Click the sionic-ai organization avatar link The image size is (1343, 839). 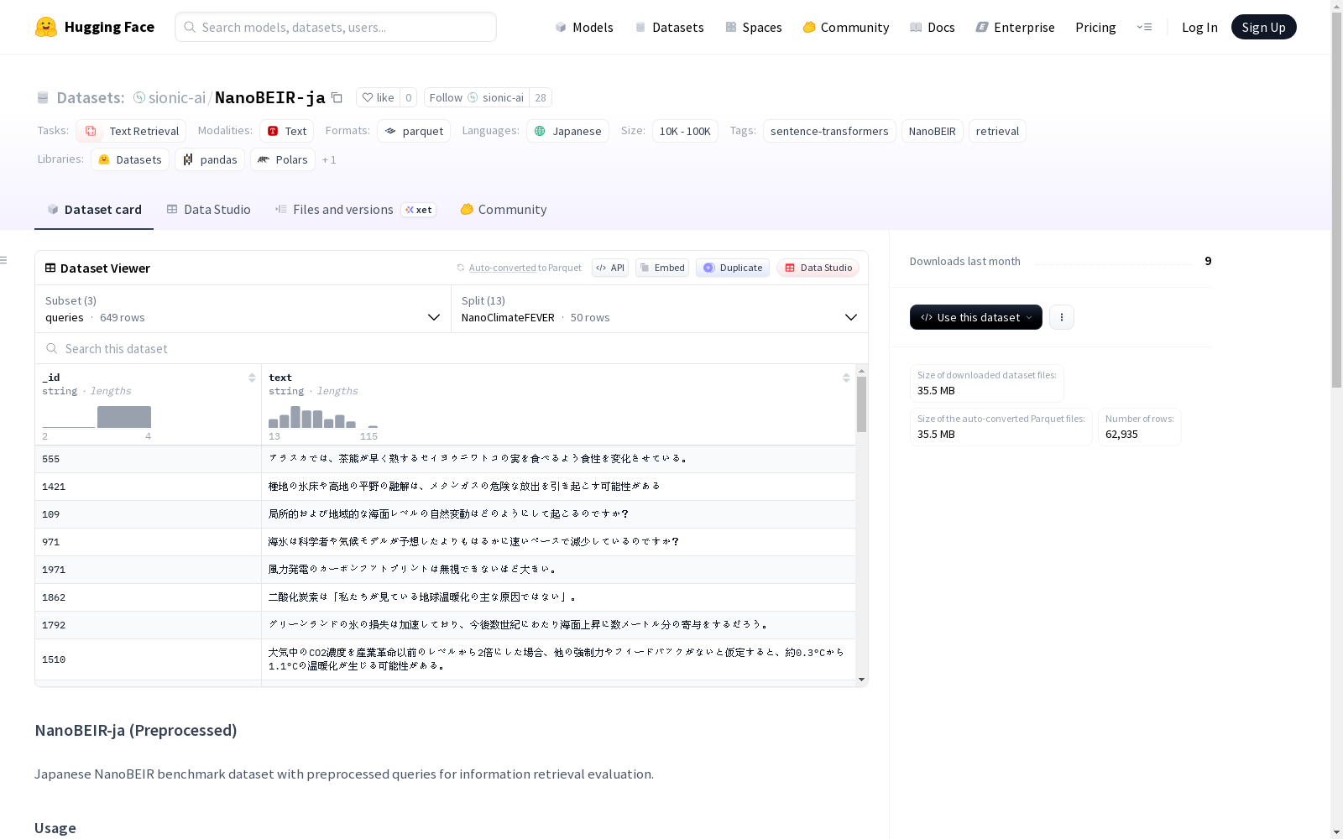click(x=139, y=97)
